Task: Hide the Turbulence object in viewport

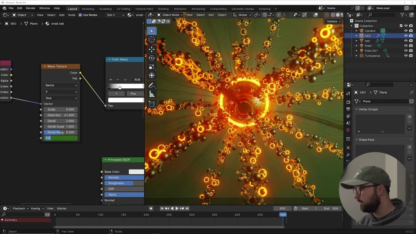Action: tap(406, 56)
